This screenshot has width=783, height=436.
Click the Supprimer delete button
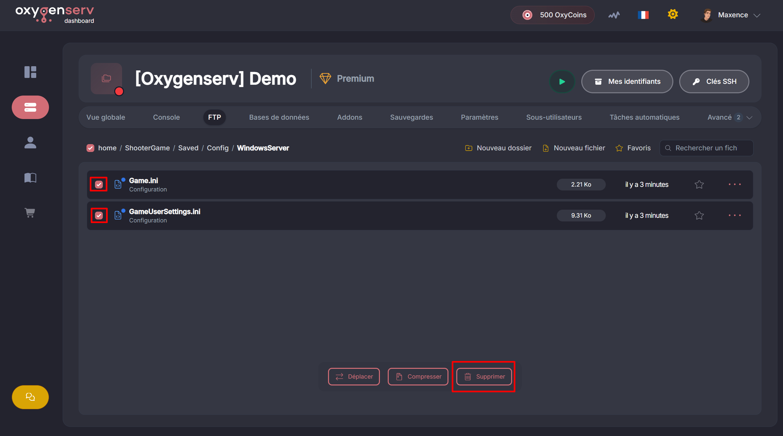[x=484, y=377]
